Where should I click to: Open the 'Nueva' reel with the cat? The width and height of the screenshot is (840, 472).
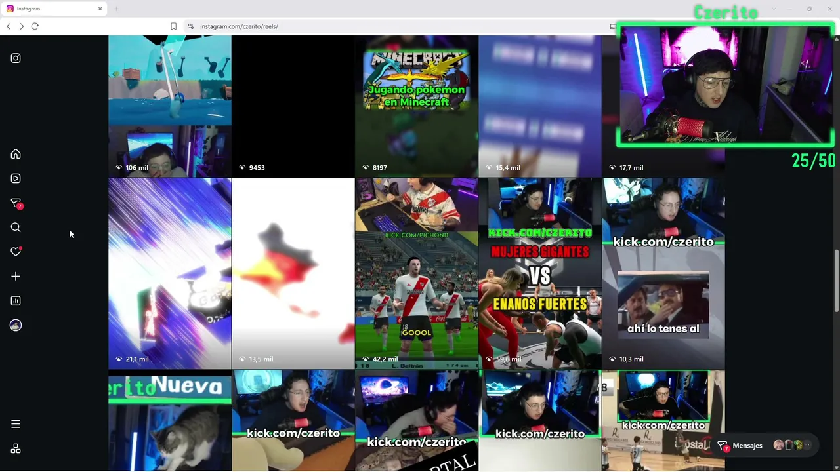click(x=170, y=421)
